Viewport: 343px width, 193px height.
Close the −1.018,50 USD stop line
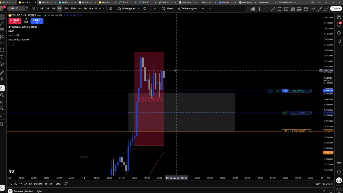click(309, 131)
